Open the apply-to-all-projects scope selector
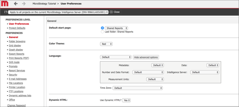This screenshot has height=107, width=239. [58, 12]
